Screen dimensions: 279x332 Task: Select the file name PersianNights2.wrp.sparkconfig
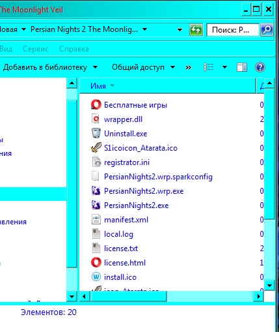[x=158, y=177]
